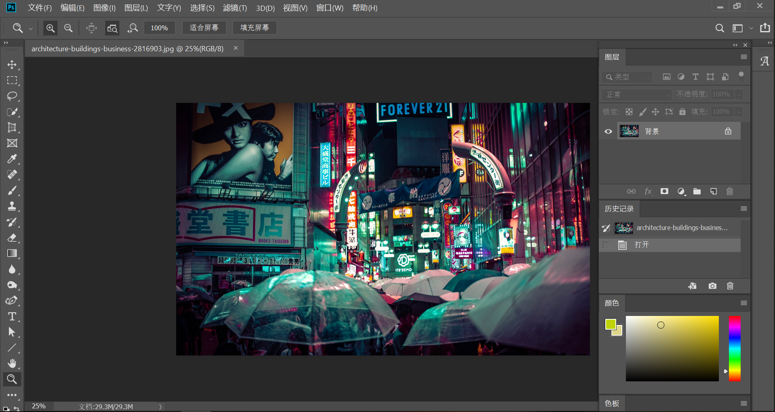Open the Layers panel flyout menu
This screenshot has height=412, width=775.
744,57
